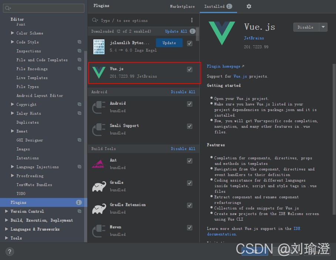The image size is (336, 260).
Task: Toggle the jclasslib Bytecode plugin checkbox
Action: [190, 43]
